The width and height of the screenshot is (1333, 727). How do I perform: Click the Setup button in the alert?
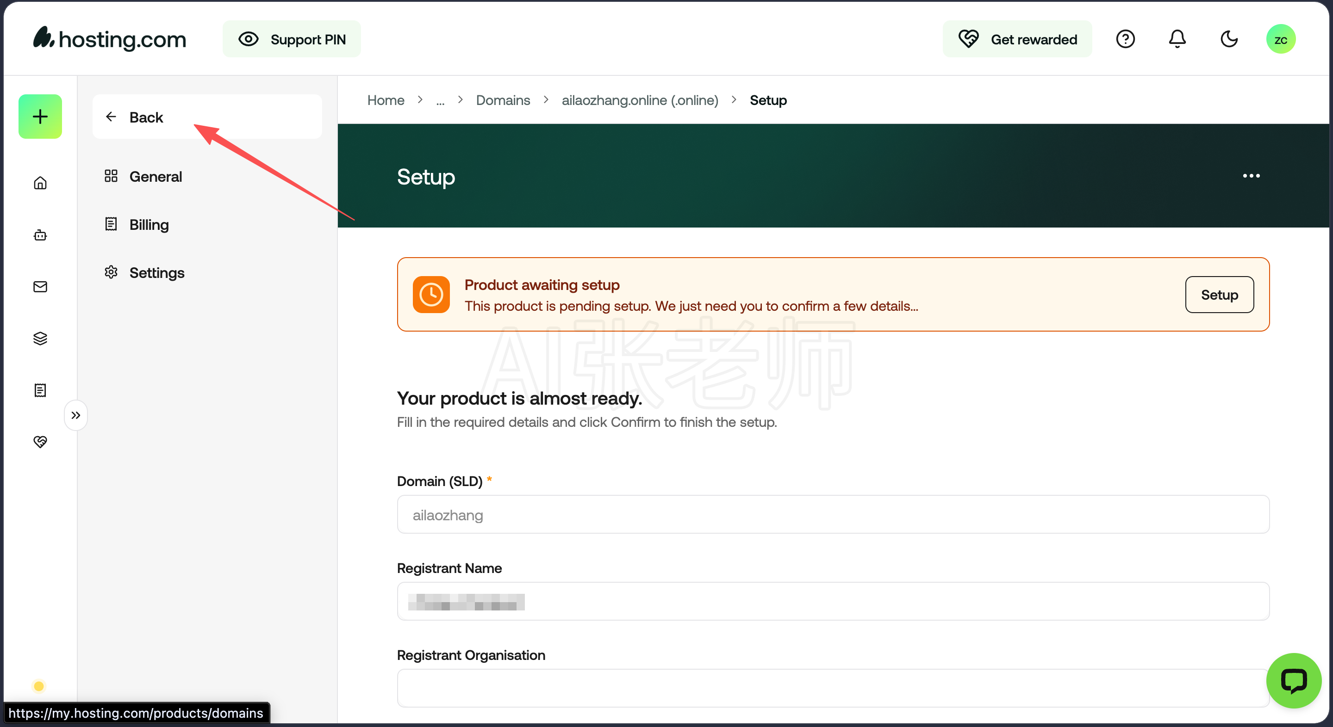click(1219, 294)
